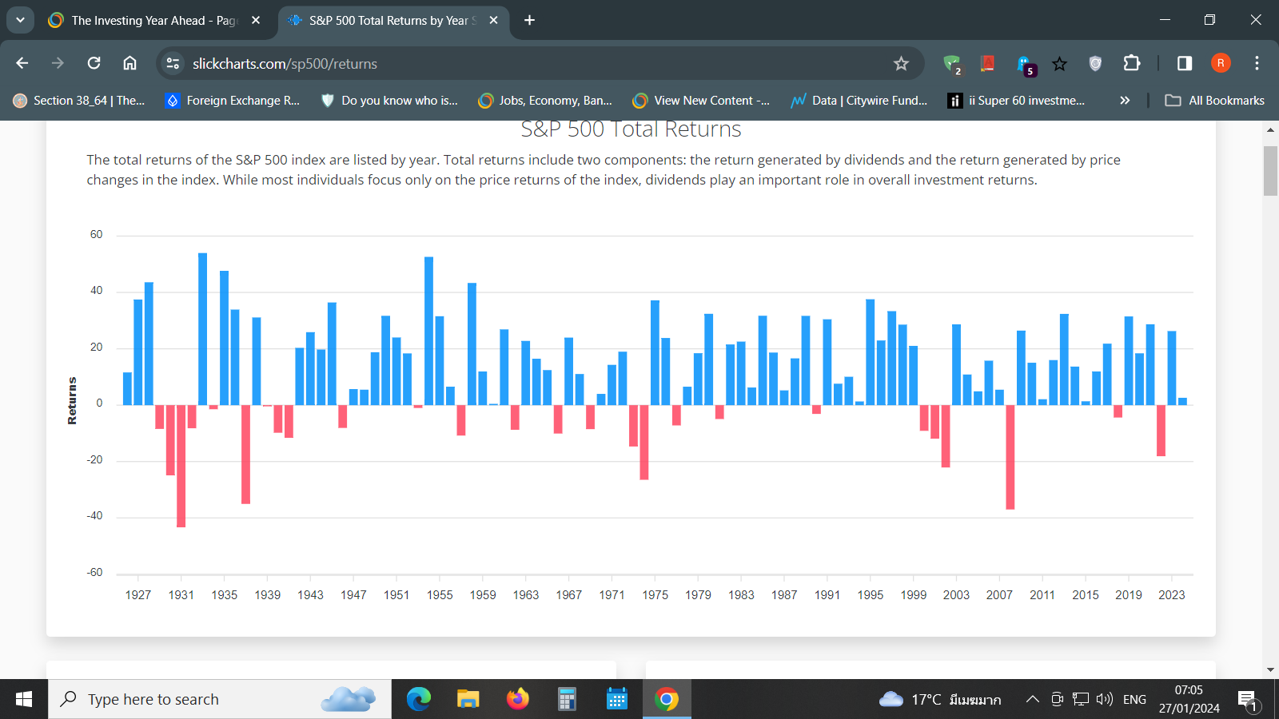Open Calculator from the taskbar

point(567,700)
